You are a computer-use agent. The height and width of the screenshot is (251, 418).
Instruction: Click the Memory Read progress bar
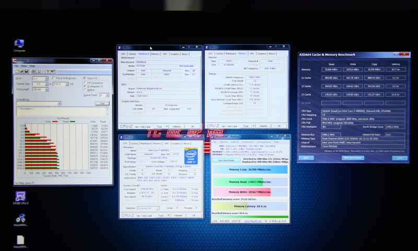coord(250,182)
